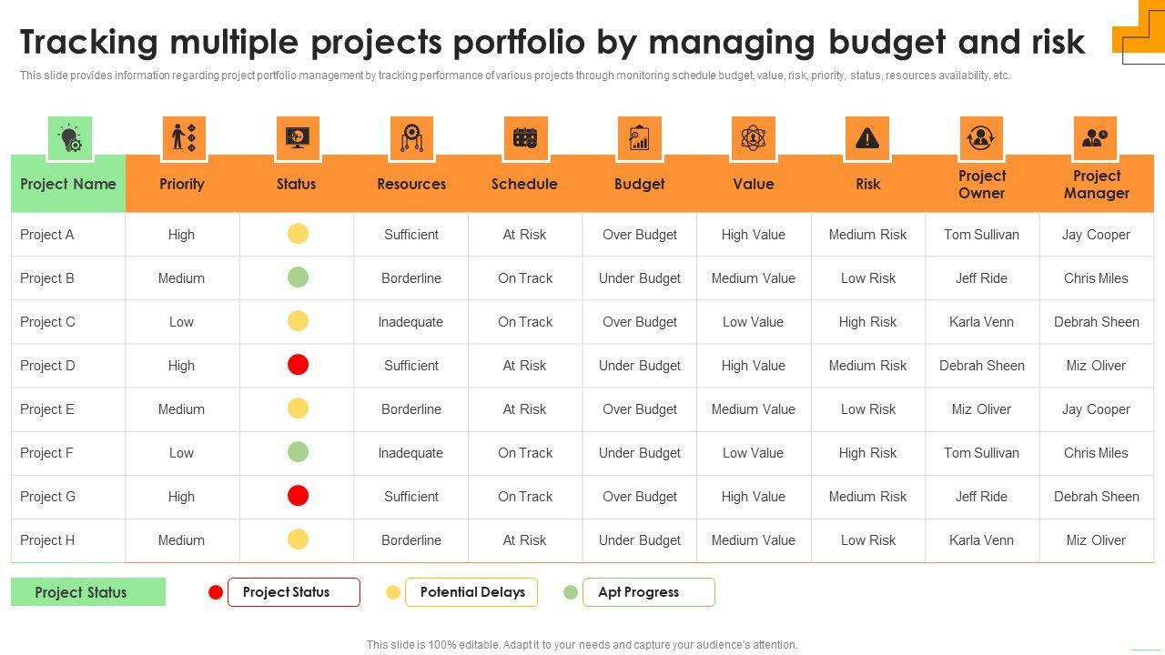
Task: Select the slide title text
Action: click(552, 43)
